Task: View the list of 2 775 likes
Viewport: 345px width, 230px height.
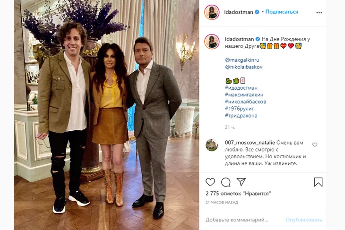Action: pos(238,194)
